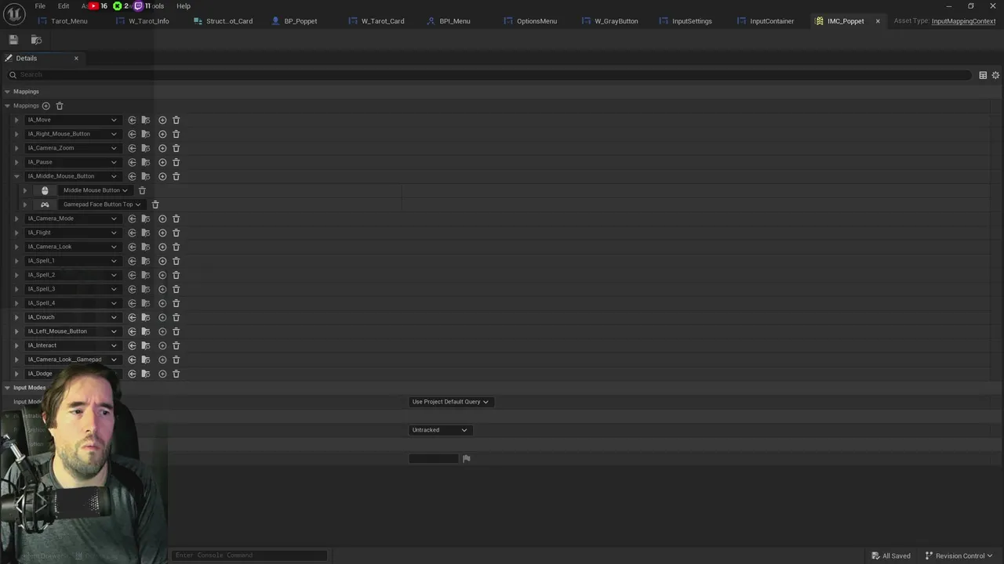1004x564 pixels.
Task: Open Middle Mouse Button key dropdown
Action: pyautogui.click(x=95, y=190)
